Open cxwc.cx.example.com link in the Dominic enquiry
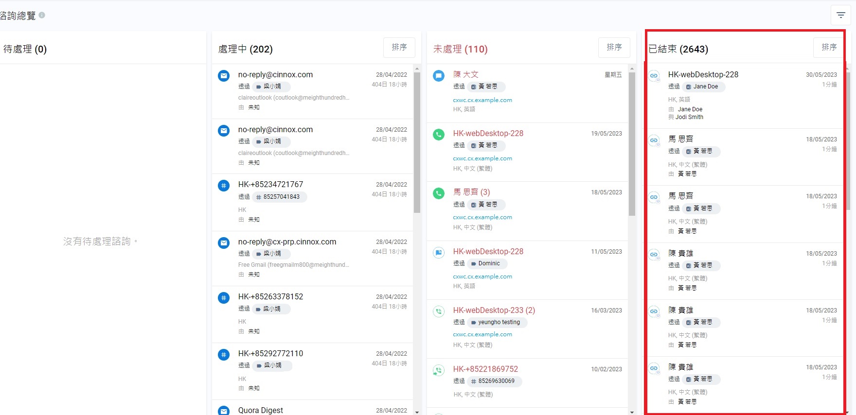 [482, 277]
